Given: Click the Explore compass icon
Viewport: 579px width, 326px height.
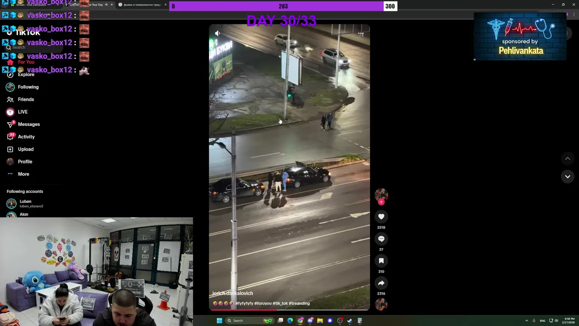Looking at the screenshot, I should tap(10, 74).
